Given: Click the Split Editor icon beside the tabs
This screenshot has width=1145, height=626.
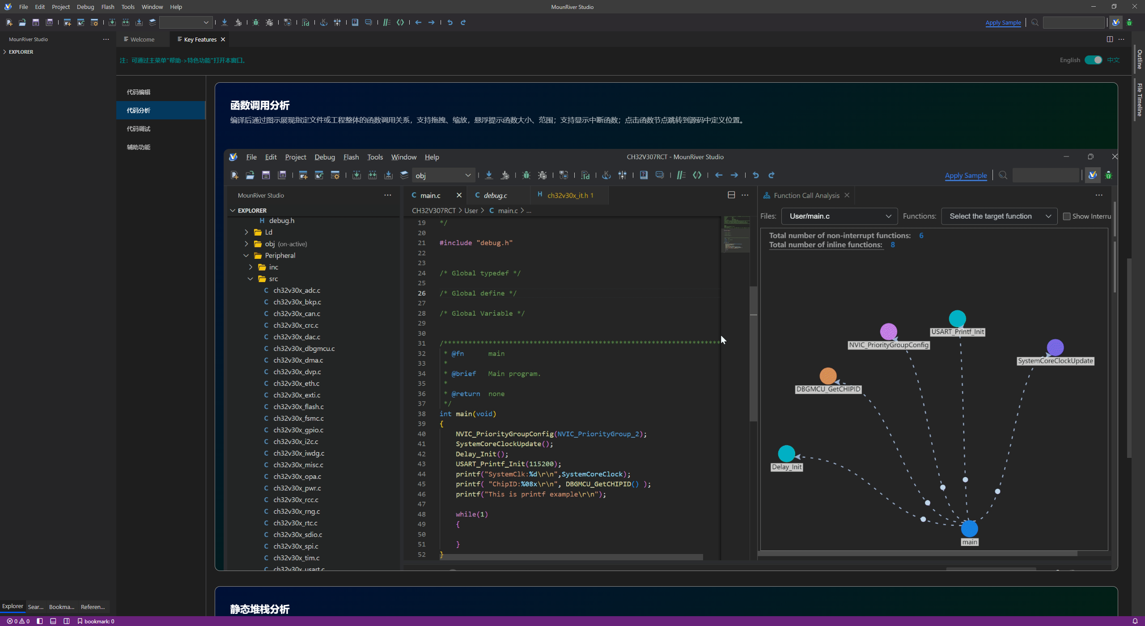Looking at the screenshot, I should (x=1110, y=39).
